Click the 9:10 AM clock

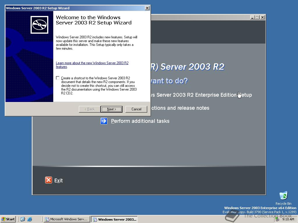[x=288, y=219]
